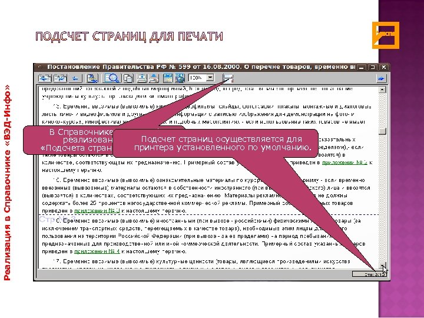Click the document-with-pencil toolbar icon
The image size is (424, 318).
click(92, 78)
